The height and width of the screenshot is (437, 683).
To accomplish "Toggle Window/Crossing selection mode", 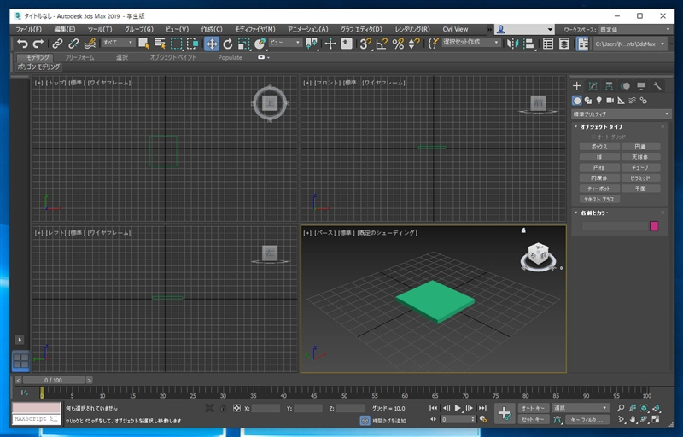I will (x=193, y=44).
